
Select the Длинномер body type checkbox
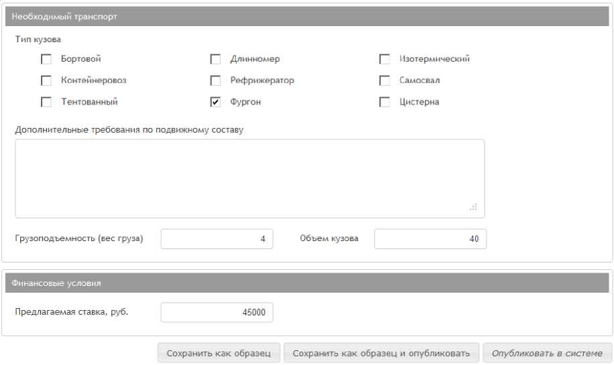[x=215, y=59]
